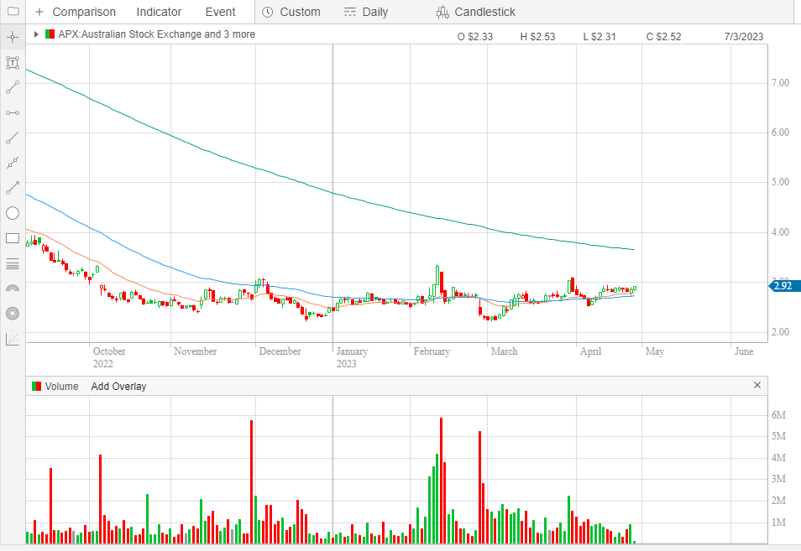
Task: Select the text annotation tool
Action: point(13,62)
